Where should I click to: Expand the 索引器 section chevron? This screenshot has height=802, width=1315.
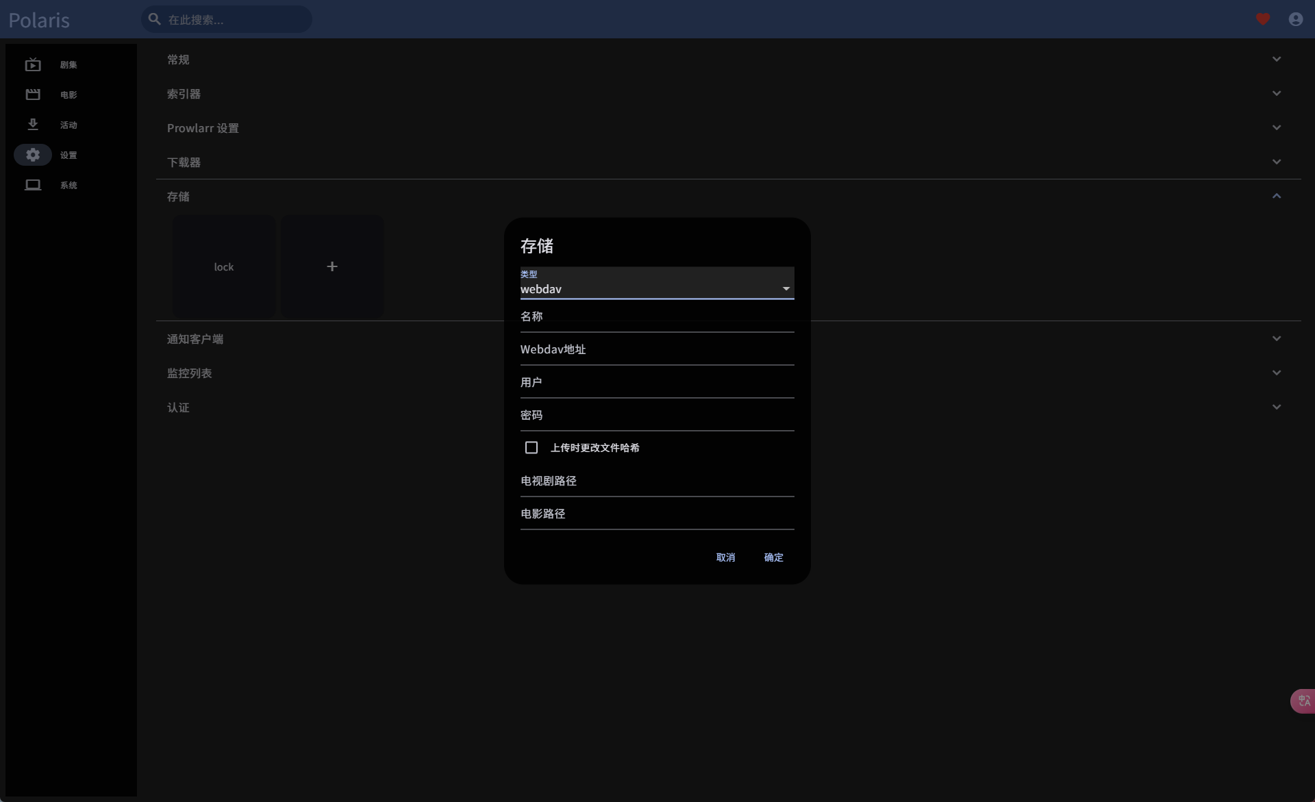pos(1277,93)
